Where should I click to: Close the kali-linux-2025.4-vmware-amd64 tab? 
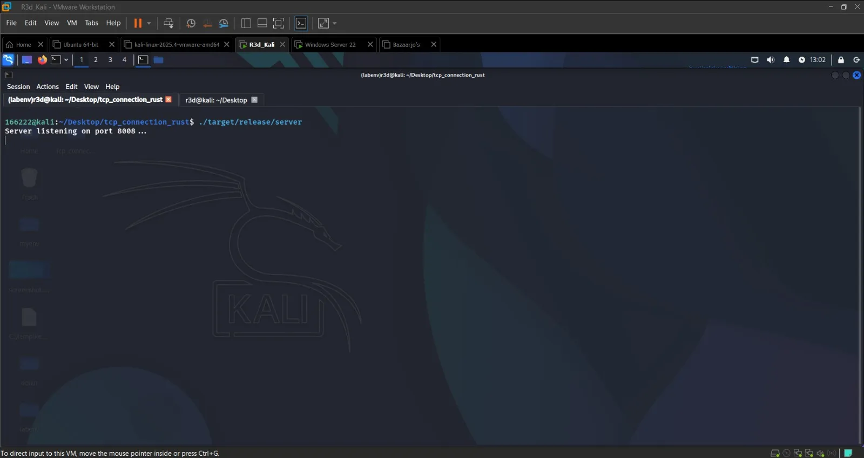[227, 45]
